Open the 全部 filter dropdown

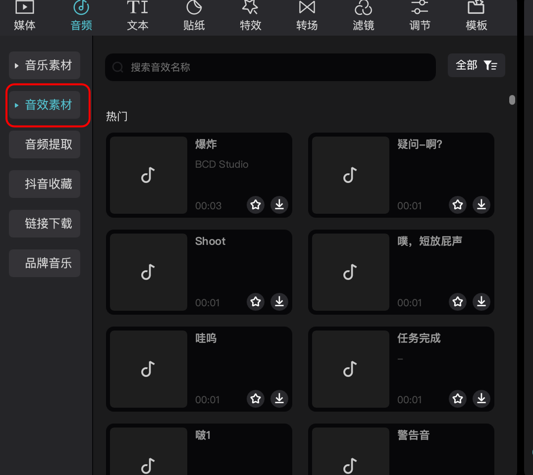476,65
